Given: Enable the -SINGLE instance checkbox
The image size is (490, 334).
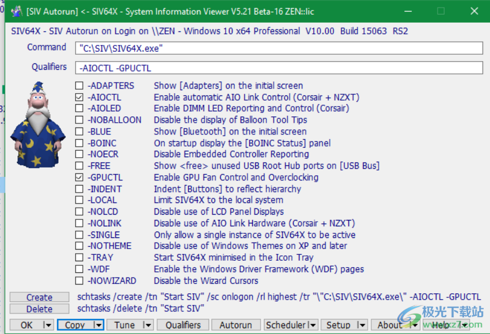Looking at the screenshot, I should coord(79,234).
